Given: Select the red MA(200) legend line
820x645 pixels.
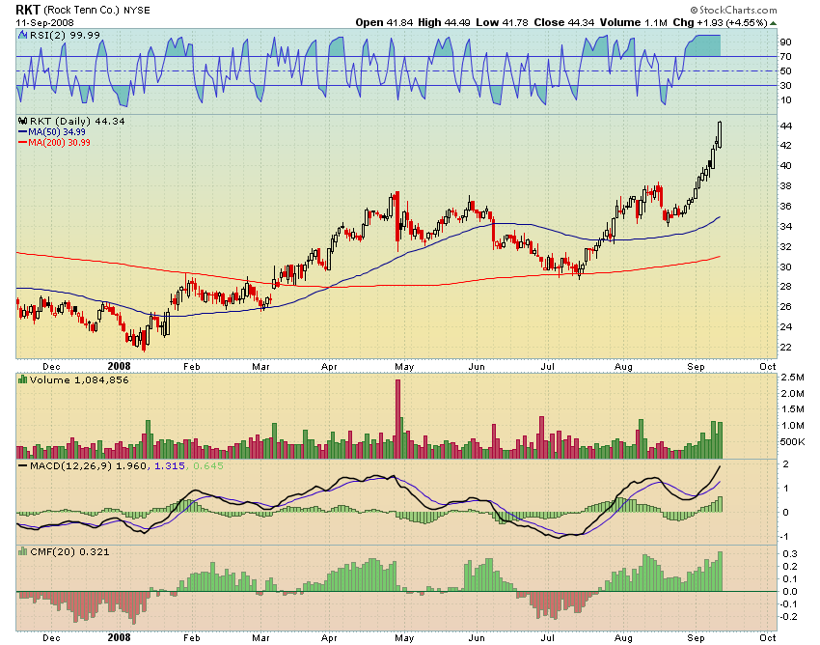Looking at the screenshot, I should [x=22, y=142].
